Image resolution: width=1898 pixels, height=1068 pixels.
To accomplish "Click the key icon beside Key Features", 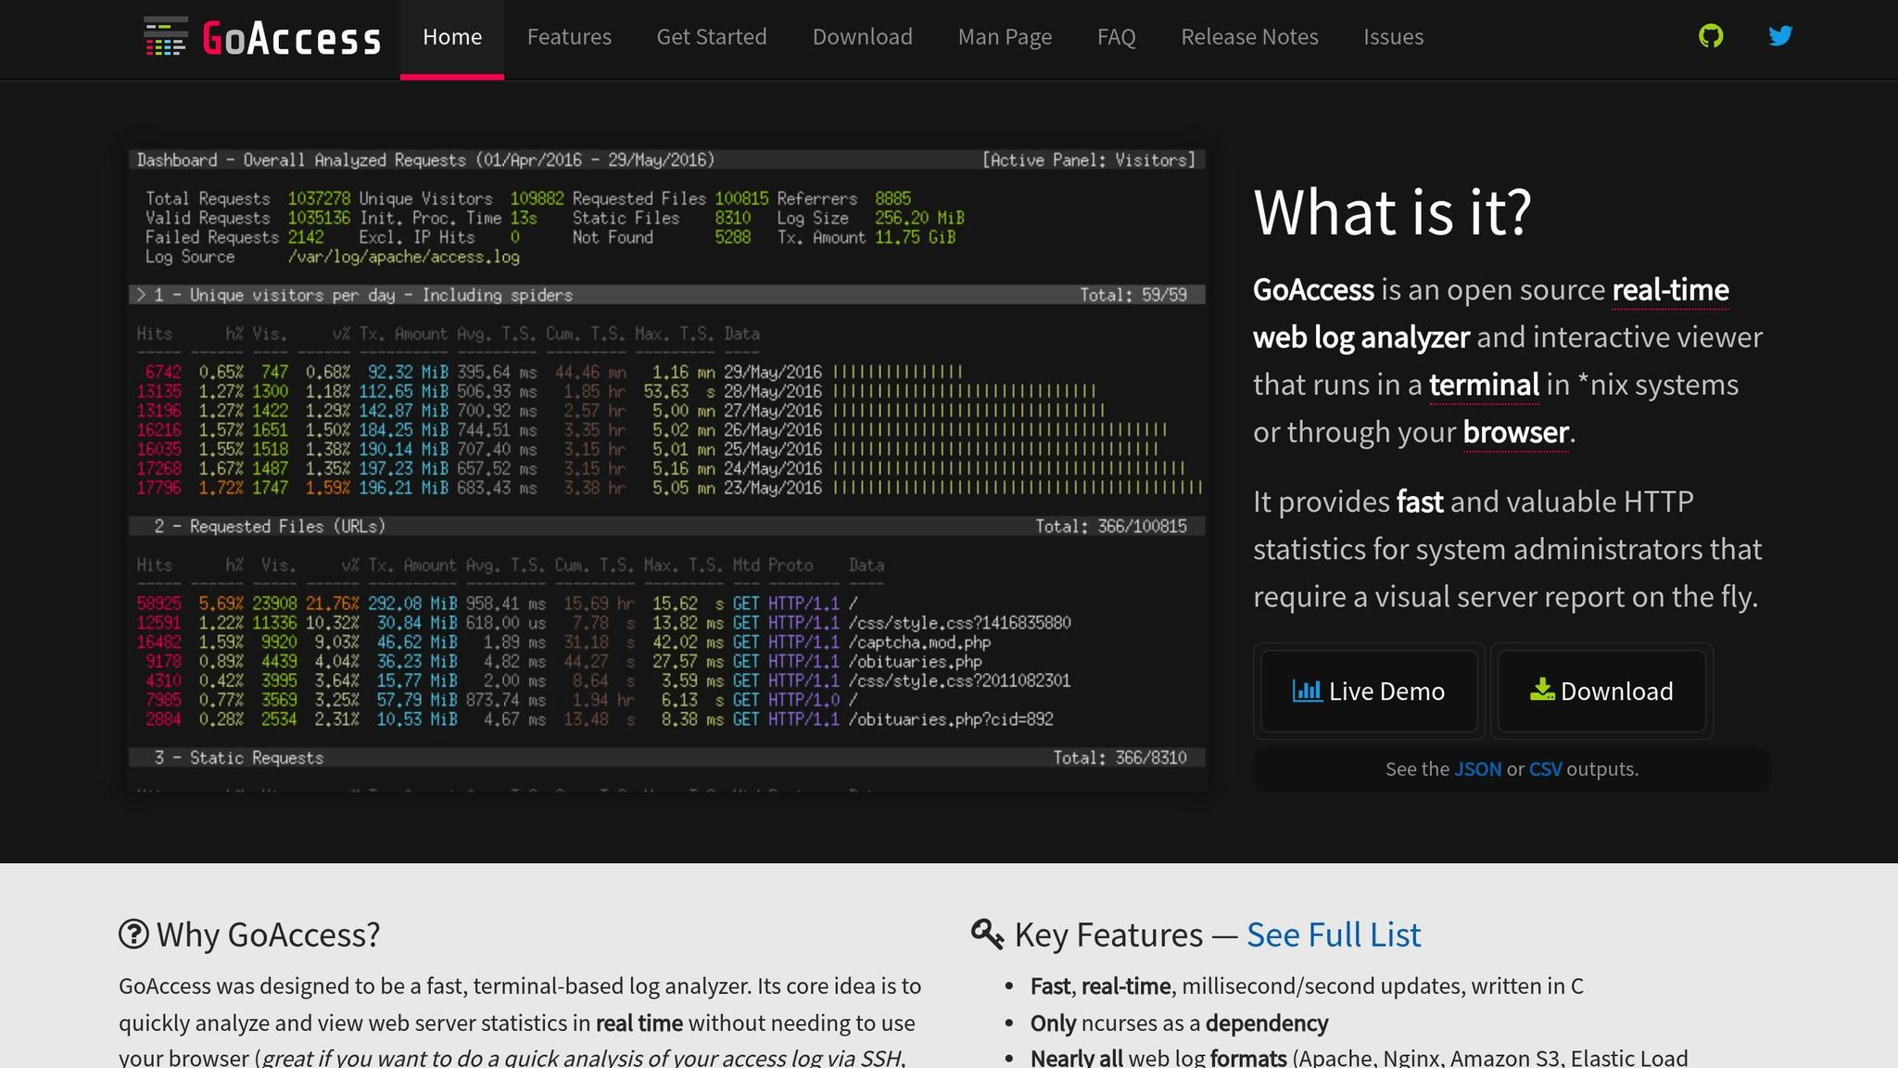I will [x=987, y=934].
